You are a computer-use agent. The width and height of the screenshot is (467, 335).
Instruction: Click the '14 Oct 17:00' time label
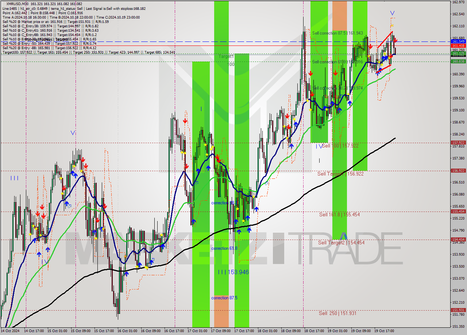pos(34,331)
